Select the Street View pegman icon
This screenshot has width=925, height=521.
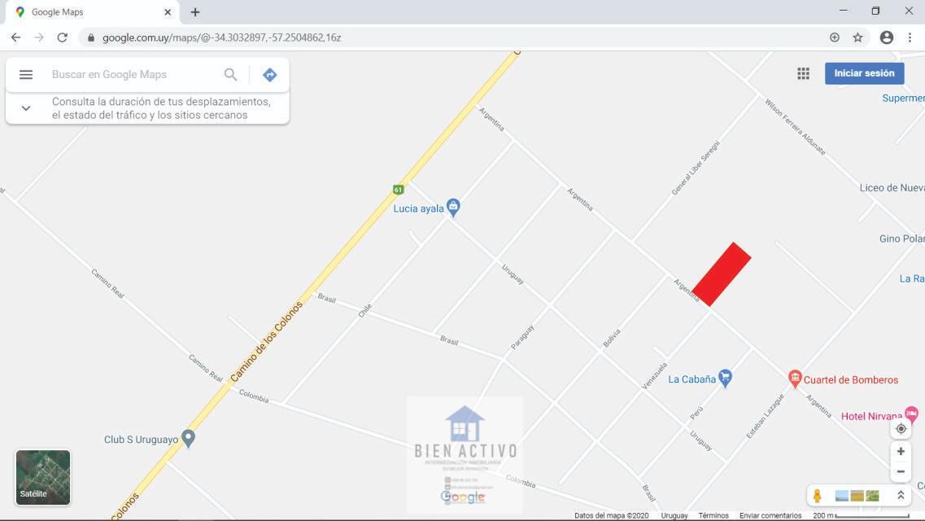tap(817, 496)
